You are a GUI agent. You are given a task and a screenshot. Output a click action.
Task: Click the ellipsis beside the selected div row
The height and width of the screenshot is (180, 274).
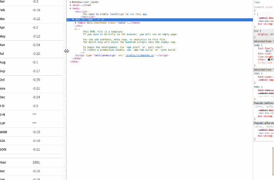[68, 19]
